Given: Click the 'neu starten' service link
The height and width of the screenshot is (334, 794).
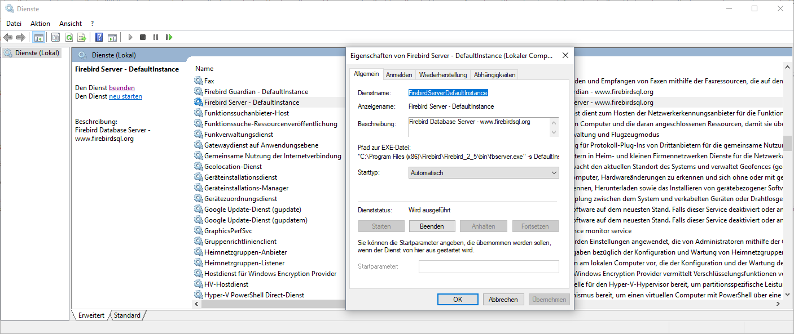Looking at the screenshot, I should (125, 96).
